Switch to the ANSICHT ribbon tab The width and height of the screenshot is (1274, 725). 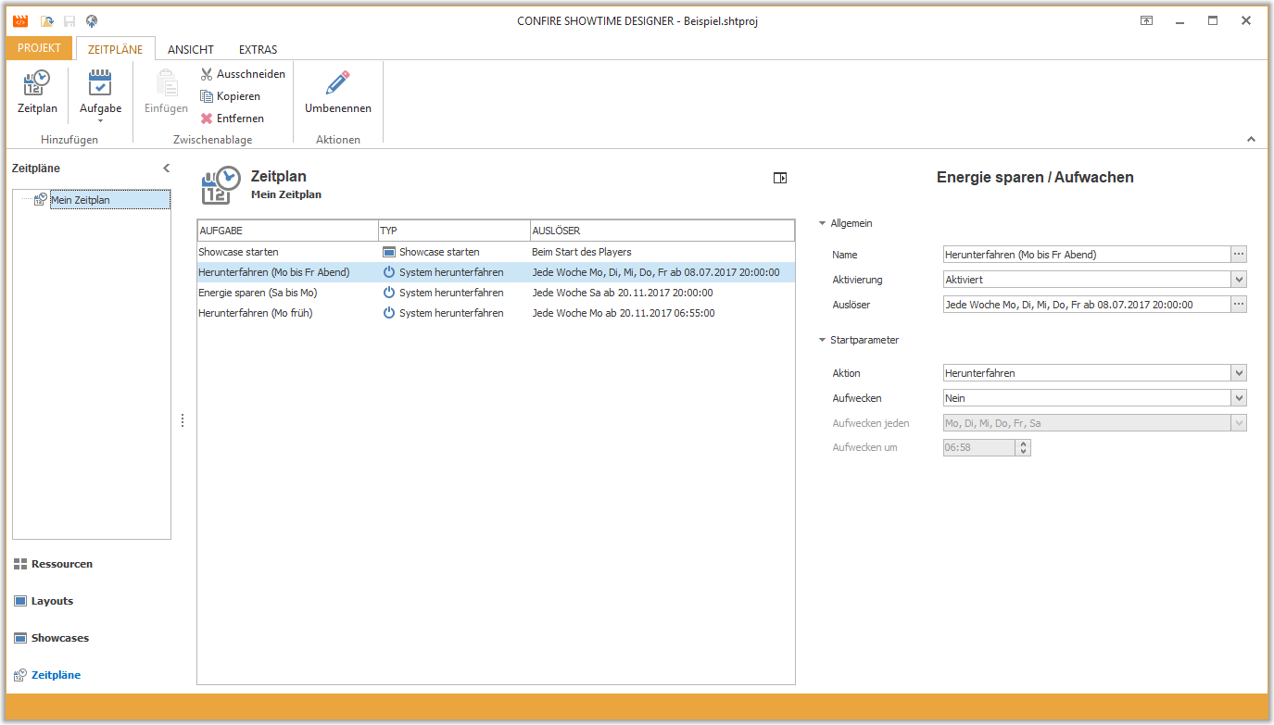pos(191,50)
